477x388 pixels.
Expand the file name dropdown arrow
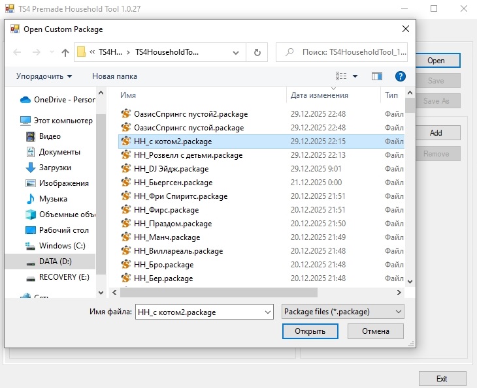click(x=267, y=312)
